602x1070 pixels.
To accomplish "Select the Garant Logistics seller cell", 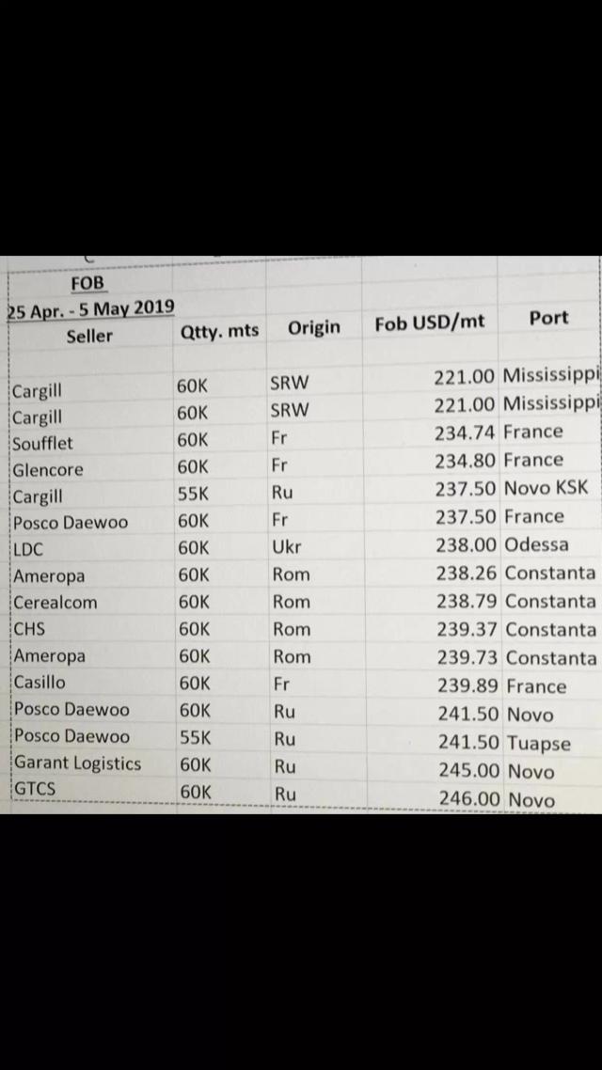I will (x=77, y=763).
